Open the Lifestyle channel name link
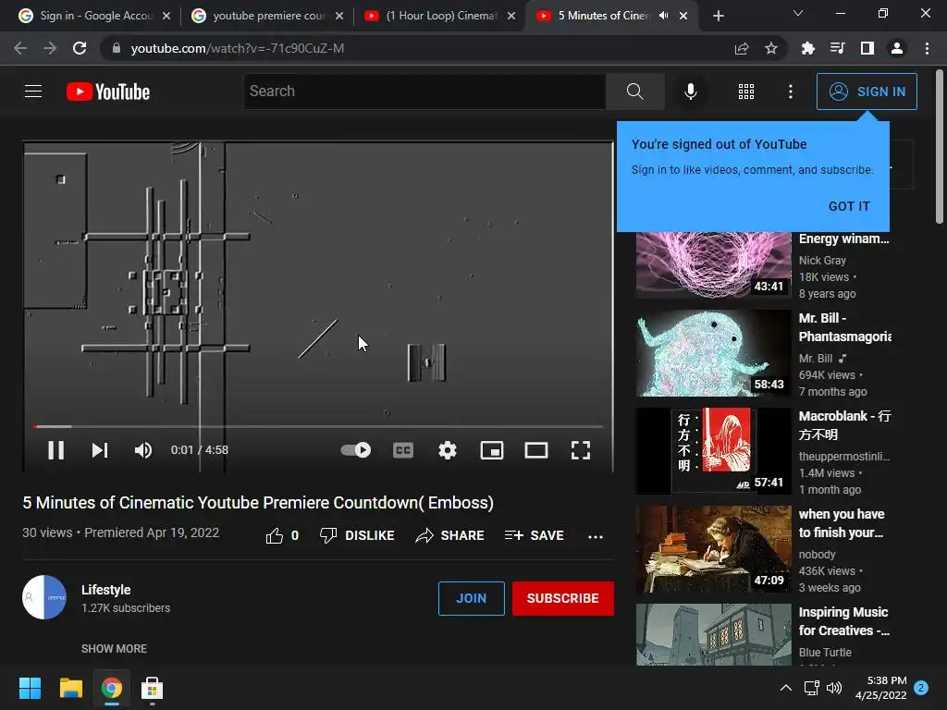947x710 pixels. tap(105, 589)
